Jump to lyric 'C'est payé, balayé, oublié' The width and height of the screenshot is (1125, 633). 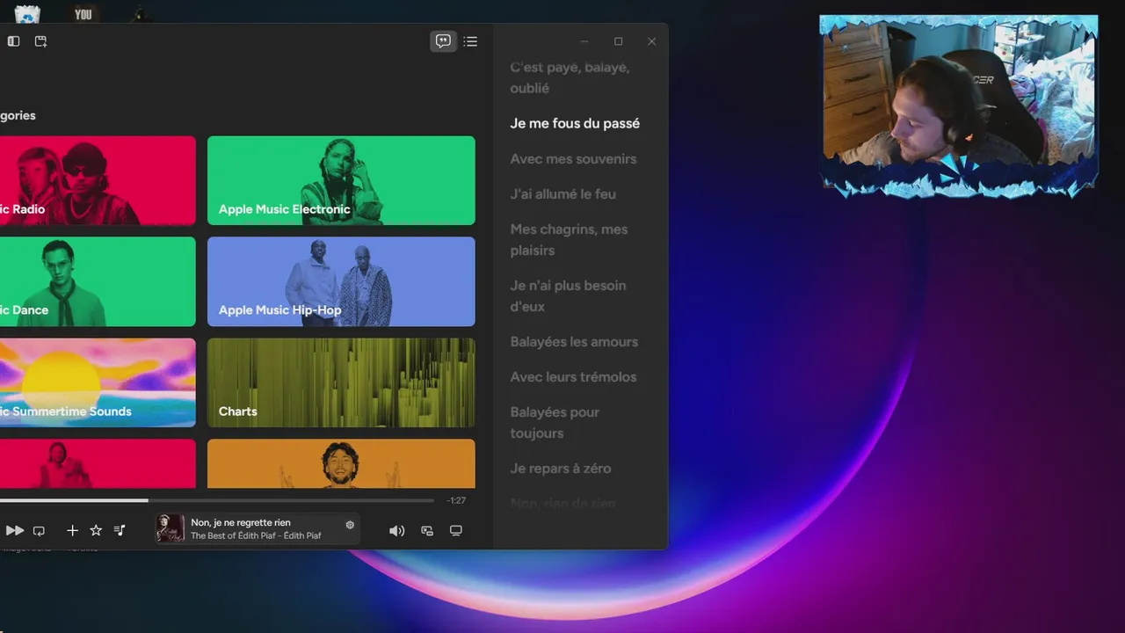point(570,77)
